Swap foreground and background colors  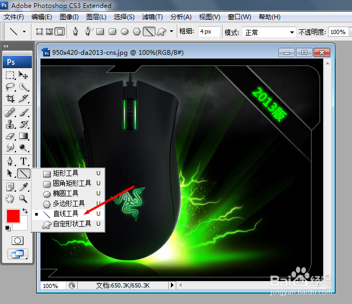(25, 211)
